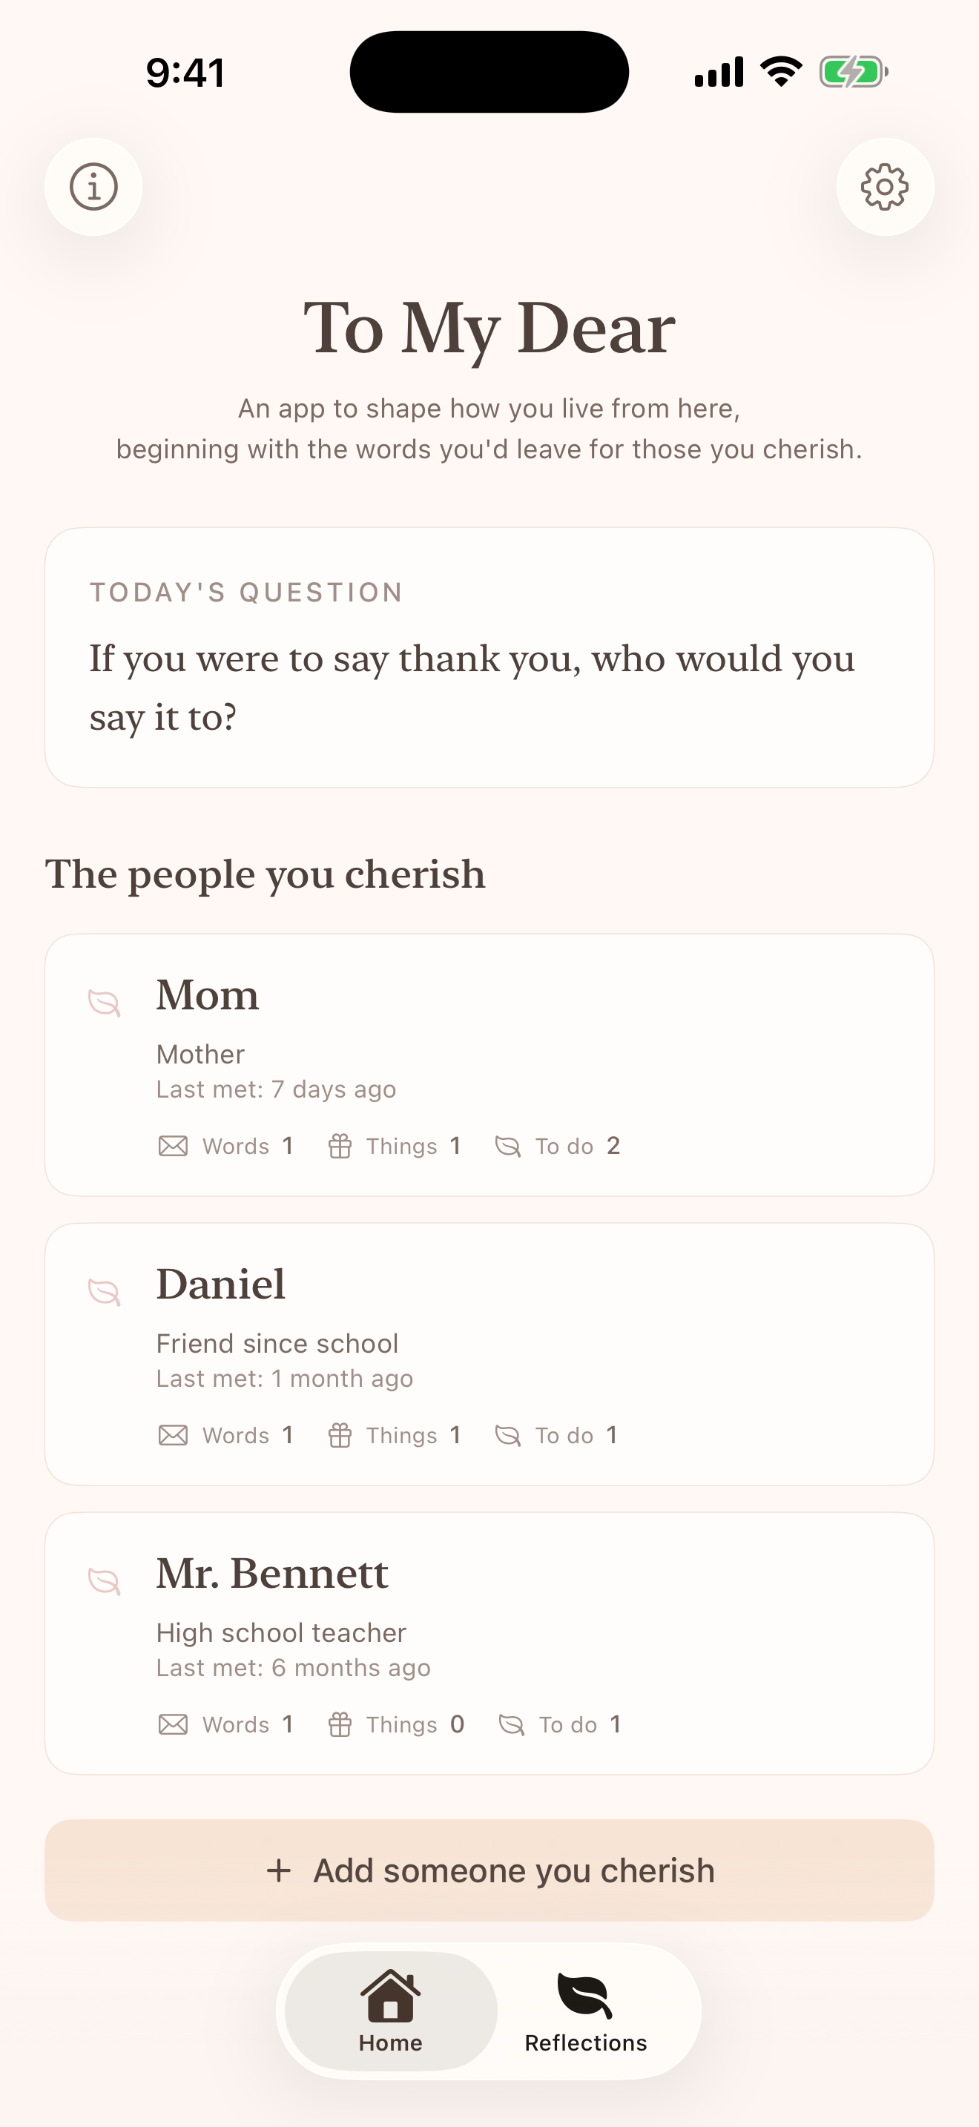979x2127 pixels.
Task: Tap Mom's To do count
Action: (x=613, y=1146)
